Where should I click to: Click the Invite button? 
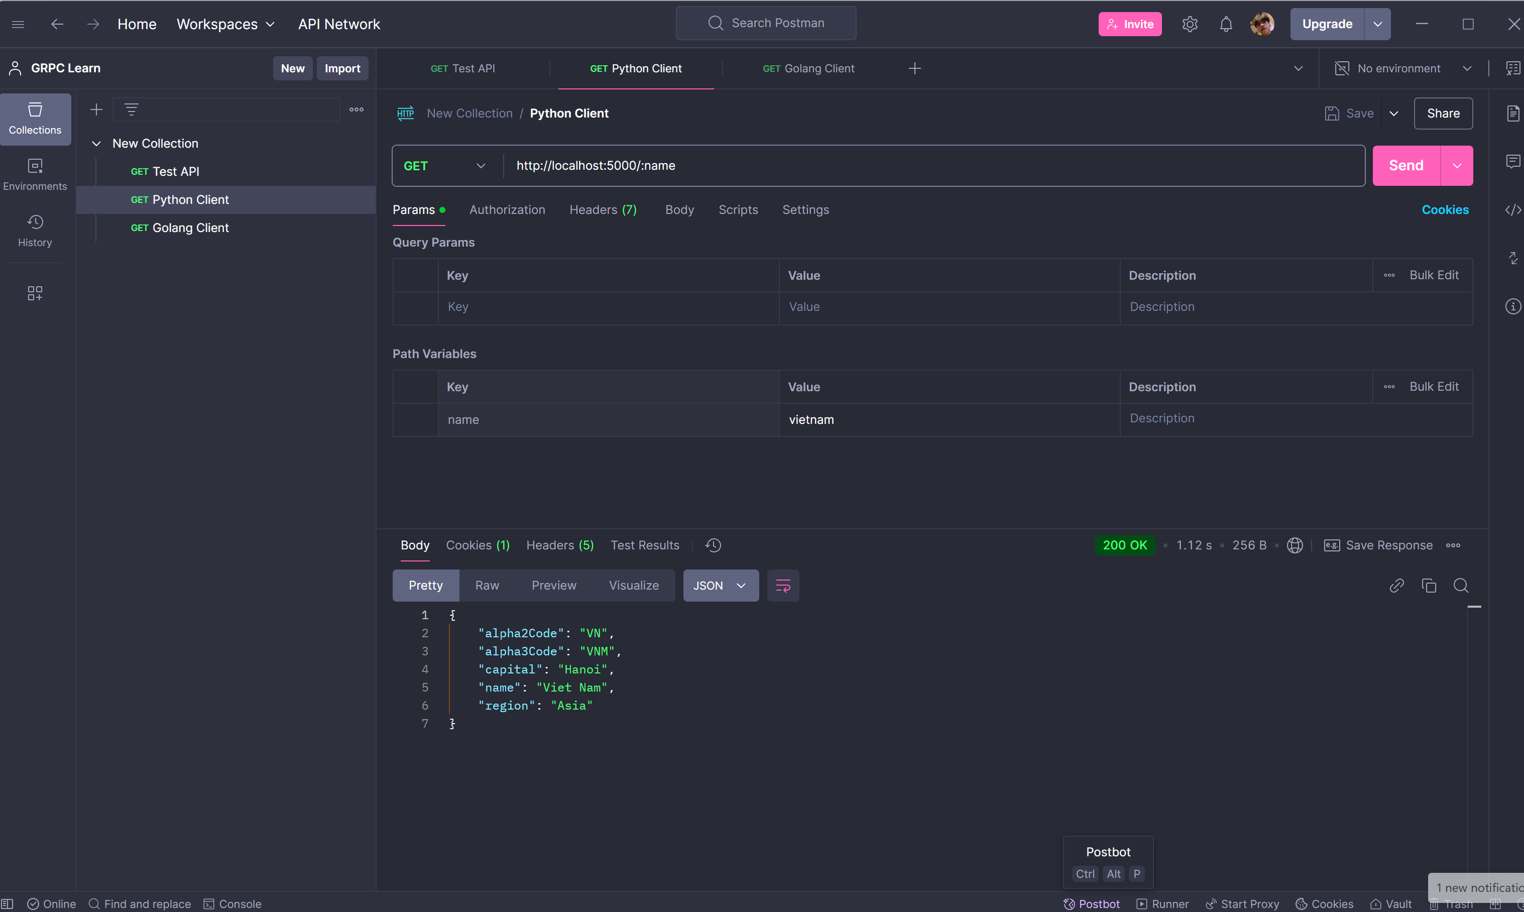coord(1129,24)
